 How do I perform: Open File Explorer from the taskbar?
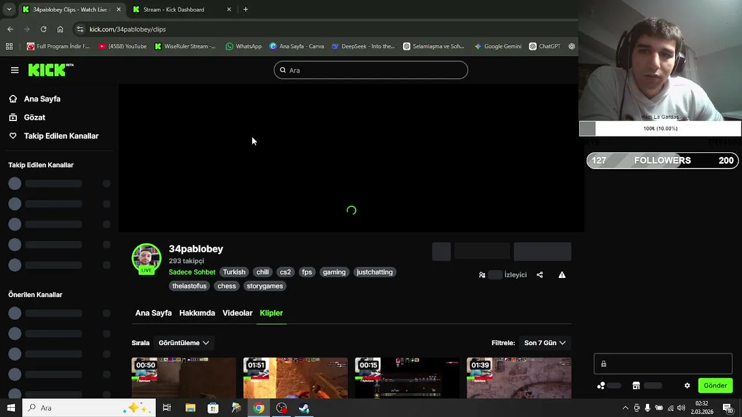(x=190, y=408)
